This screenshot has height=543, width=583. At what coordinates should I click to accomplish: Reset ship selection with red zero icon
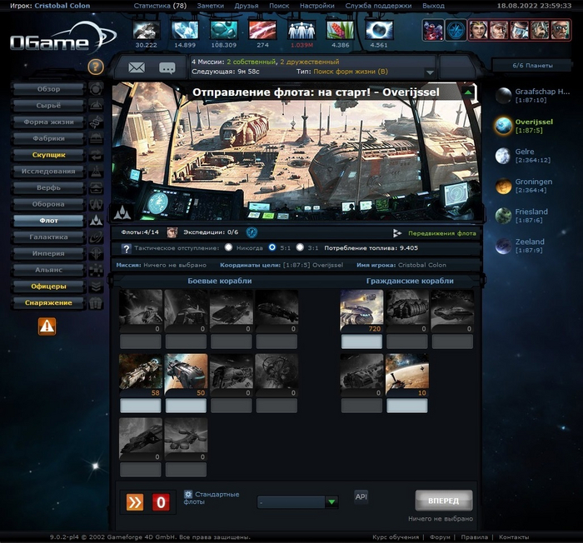coord(161,502)
